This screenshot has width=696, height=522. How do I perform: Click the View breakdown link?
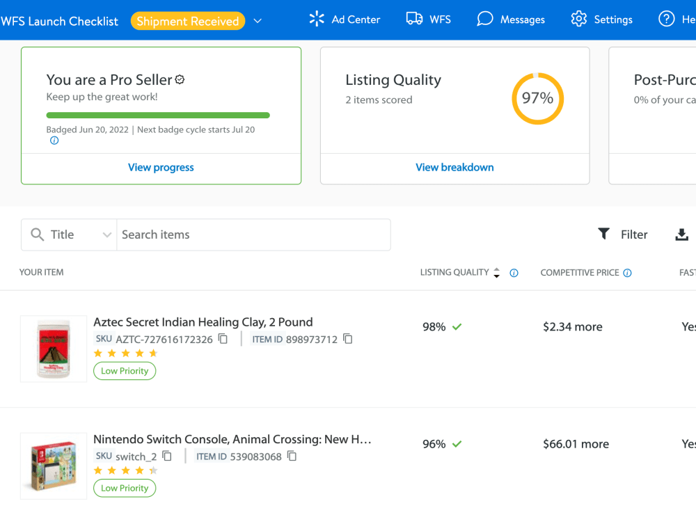tap(454, 167)
